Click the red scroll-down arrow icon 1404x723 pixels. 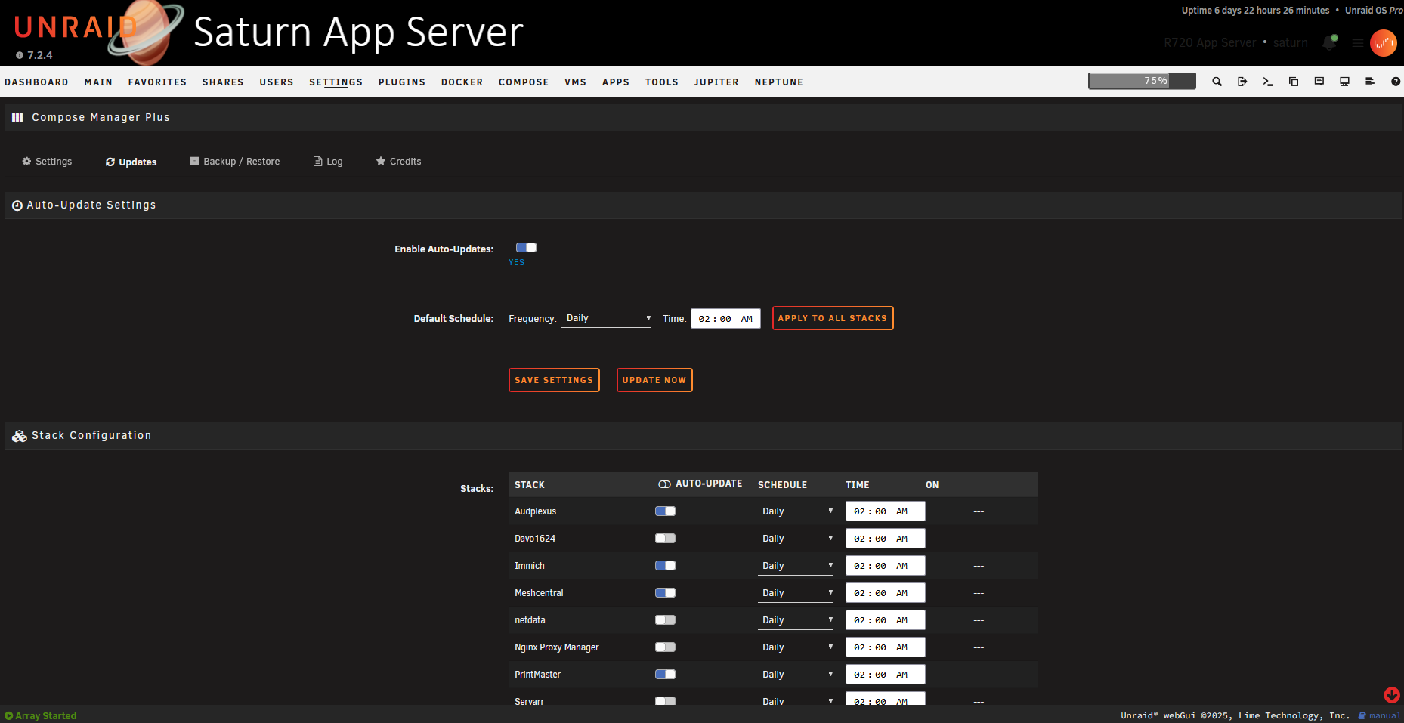pyautogui.click(x=1392, y=694)
